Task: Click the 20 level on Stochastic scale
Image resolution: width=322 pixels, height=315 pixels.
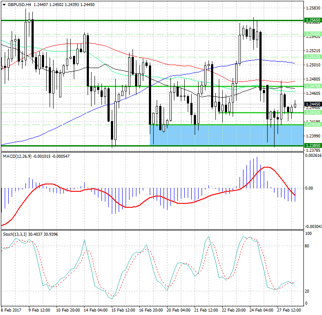Action: (x=308, y=291)
